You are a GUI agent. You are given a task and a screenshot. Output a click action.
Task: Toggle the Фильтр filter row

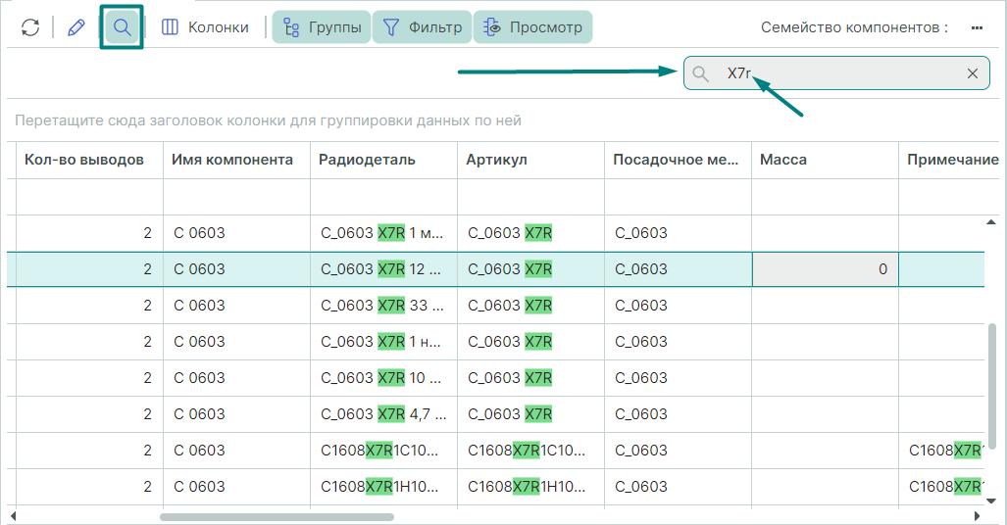[x=422, y=27]
